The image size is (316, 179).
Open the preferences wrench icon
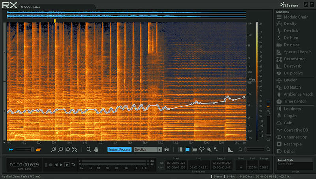(x=306, y=4)
